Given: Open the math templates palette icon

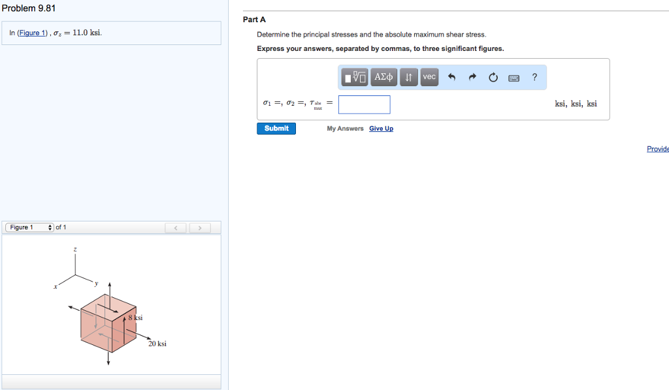Looking at the screenshot, I should 353,77.
